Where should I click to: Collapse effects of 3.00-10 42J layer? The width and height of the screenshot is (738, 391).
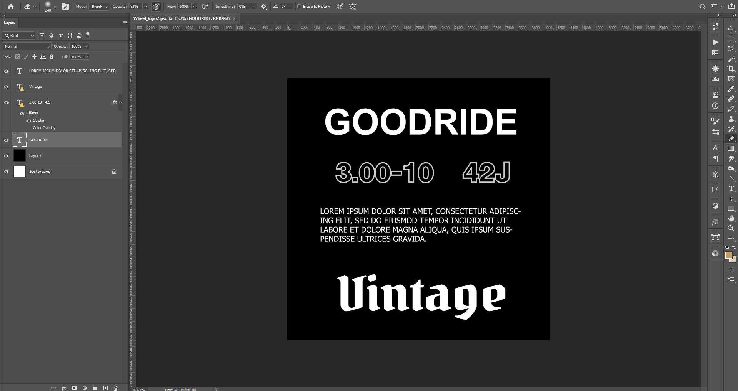point(120,102)
